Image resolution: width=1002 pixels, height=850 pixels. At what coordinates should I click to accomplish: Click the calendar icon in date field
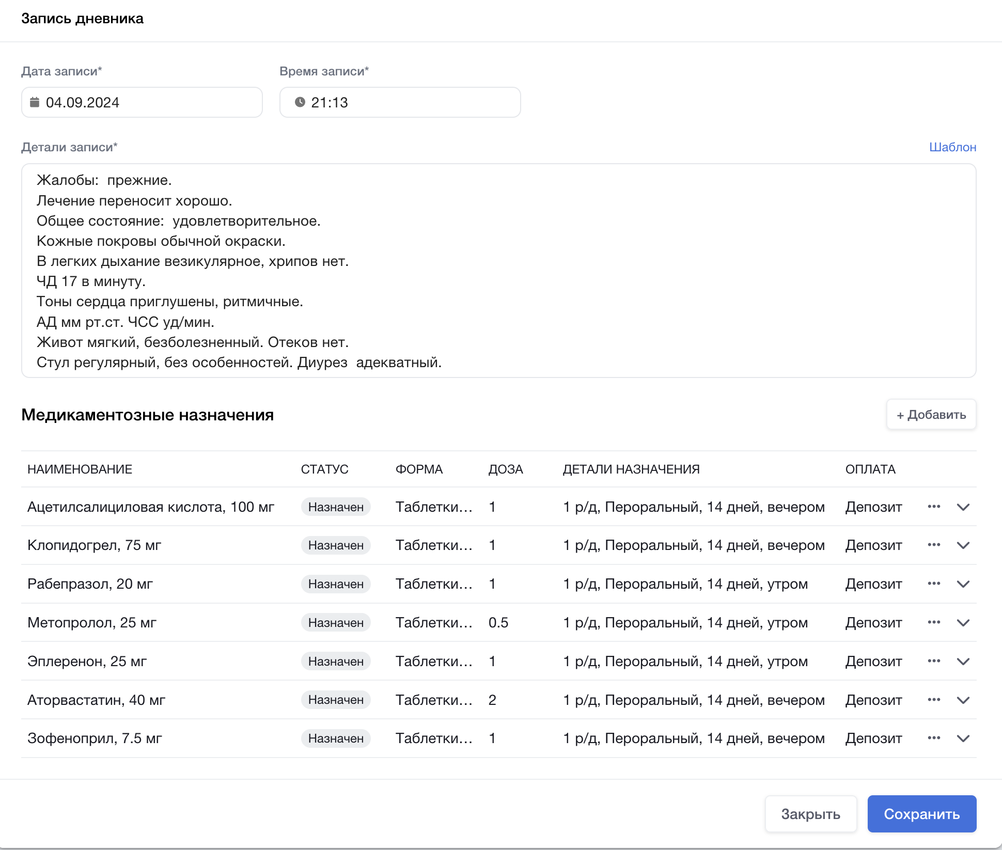[x=35, y=102]
